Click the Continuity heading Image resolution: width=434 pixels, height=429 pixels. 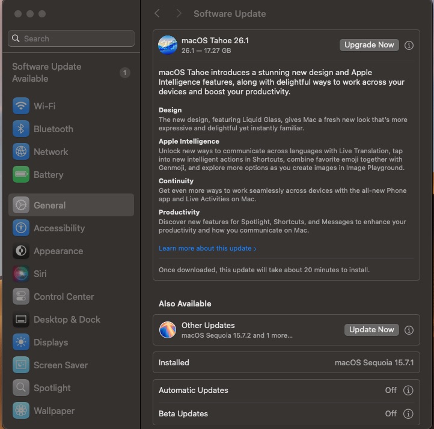coord(176,181)
